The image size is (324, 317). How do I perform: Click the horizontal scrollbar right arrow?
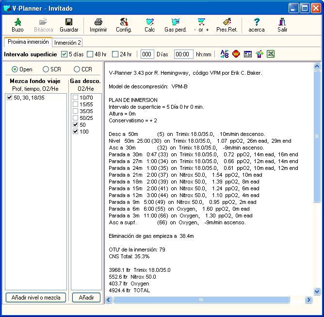pyautogui.click(x=308, y=300)
